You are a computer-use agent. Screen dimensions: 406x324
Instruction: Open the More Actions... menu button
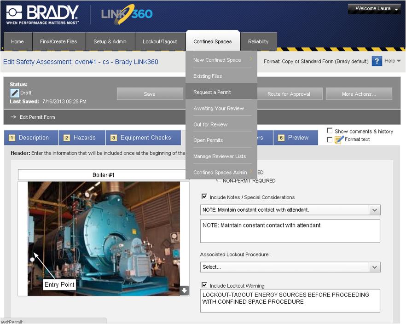pos(359,94)
